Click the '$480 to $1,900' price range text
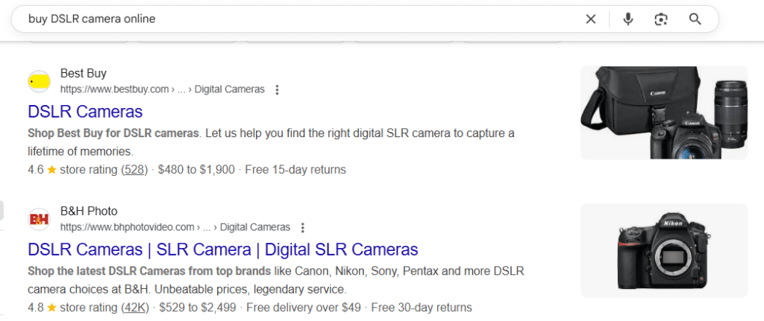 [x=196, y=171]
